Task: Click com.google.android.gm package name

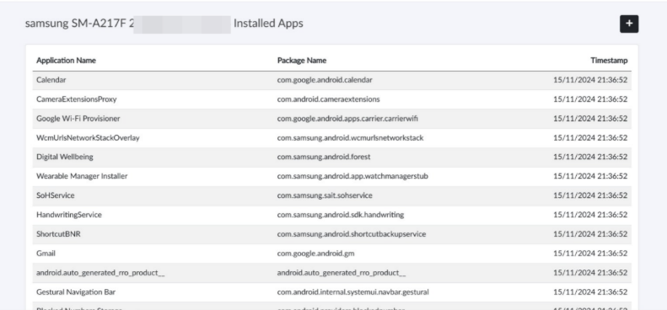Action: pyautogui.click(x=315, y=254)
